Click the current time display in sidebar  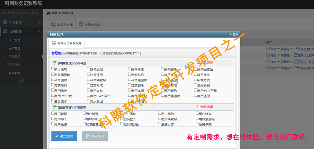(20, 13)
